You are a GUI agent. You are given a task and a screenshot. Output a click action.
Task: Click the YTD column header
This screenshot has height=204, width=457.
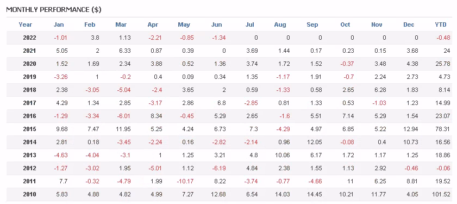pyautogui.click(x=440, y=24)
